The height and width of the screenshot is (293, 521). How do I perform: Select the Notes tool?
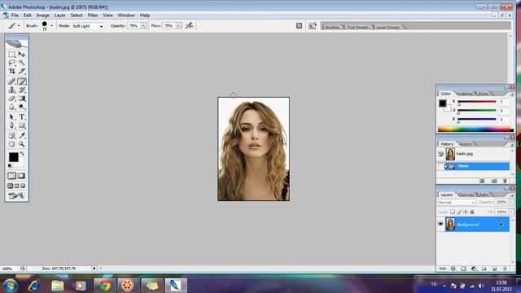point(12,136)
